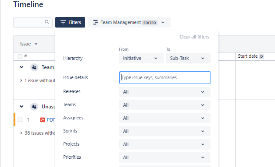Viewport: 275px width, 167px height.
Task: Collapse the Team group chevron
Action: 21,67
